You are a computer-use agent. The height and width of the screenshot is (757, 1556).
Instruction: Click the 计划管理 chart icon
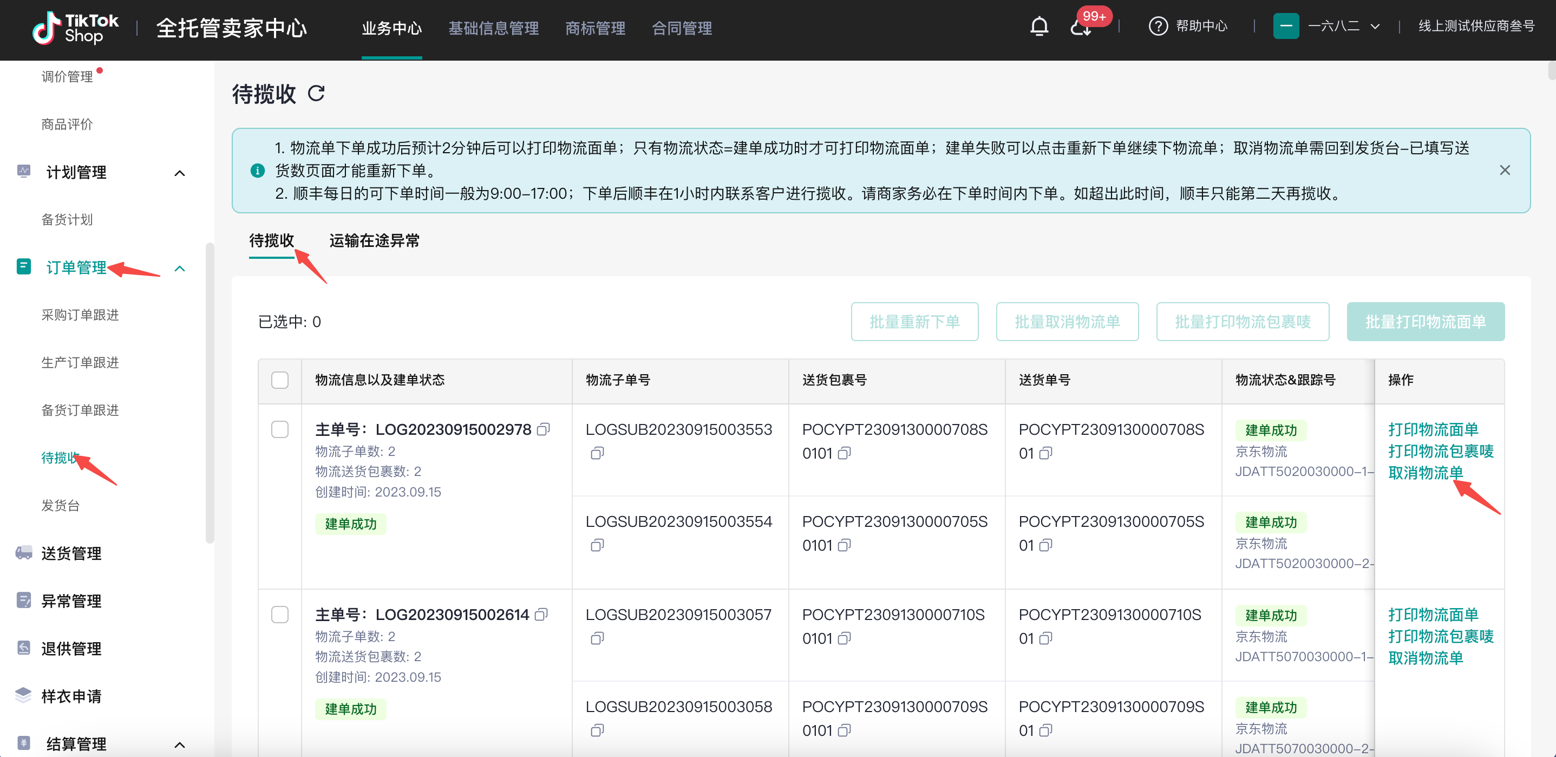point(24,172)
